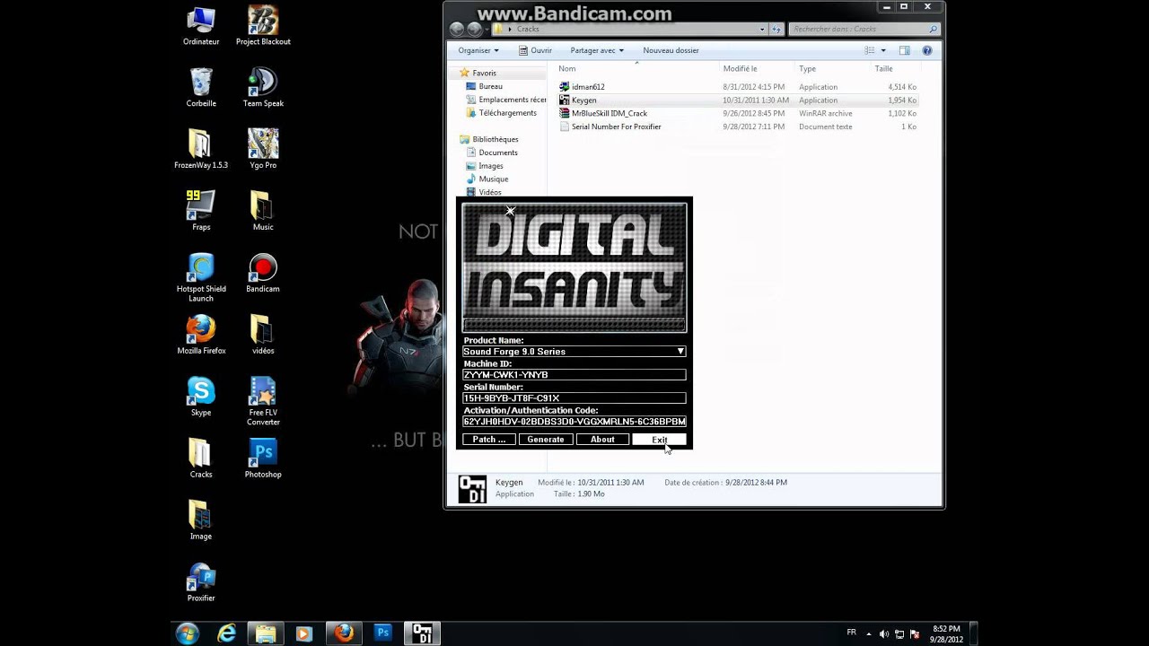Expand the address bar history dropdown
This screenshot has width=1149, height=646.
coord(763,29)
